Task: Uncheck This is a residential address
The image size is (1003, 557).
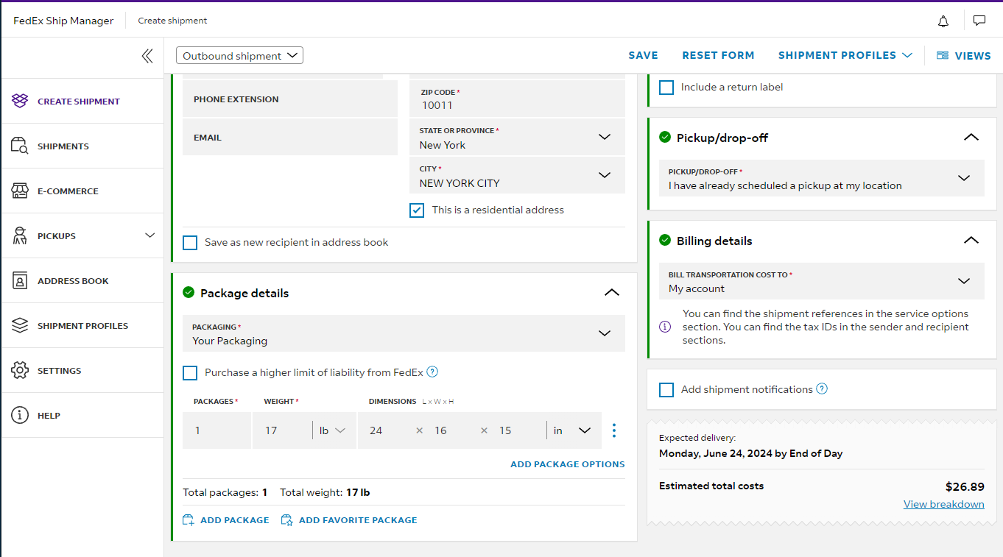Action: tap(417, 210)
